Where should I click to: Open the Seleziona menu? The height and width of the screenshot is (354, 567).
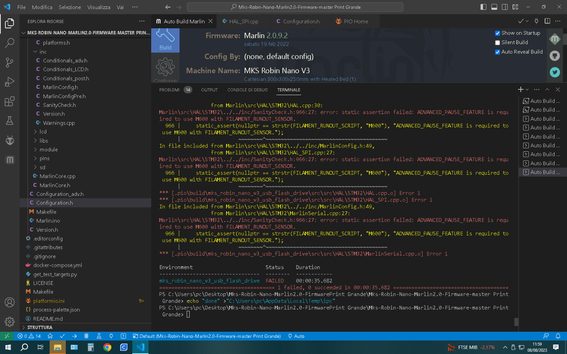70,7
